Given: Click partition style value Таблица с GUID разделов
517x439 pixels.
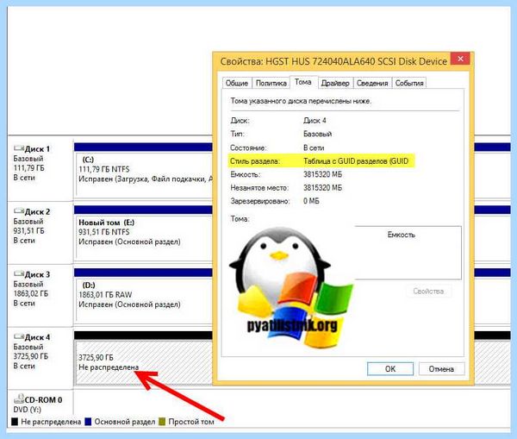Looking at the screenshot, I should [x=356, y=161].
